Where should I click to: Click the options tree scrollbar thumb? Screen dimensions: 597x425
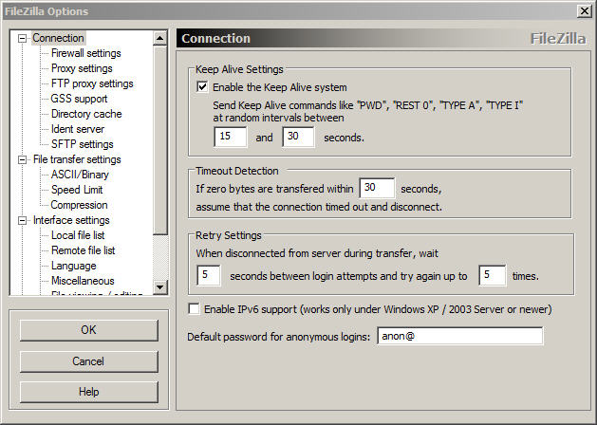(159, 140)
